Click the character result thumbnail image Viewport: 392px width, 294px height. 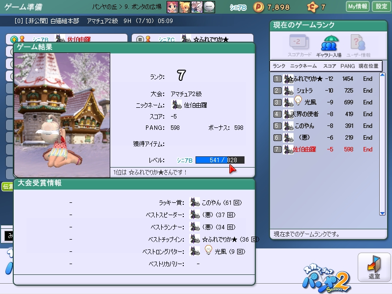(x=62, y=115)
